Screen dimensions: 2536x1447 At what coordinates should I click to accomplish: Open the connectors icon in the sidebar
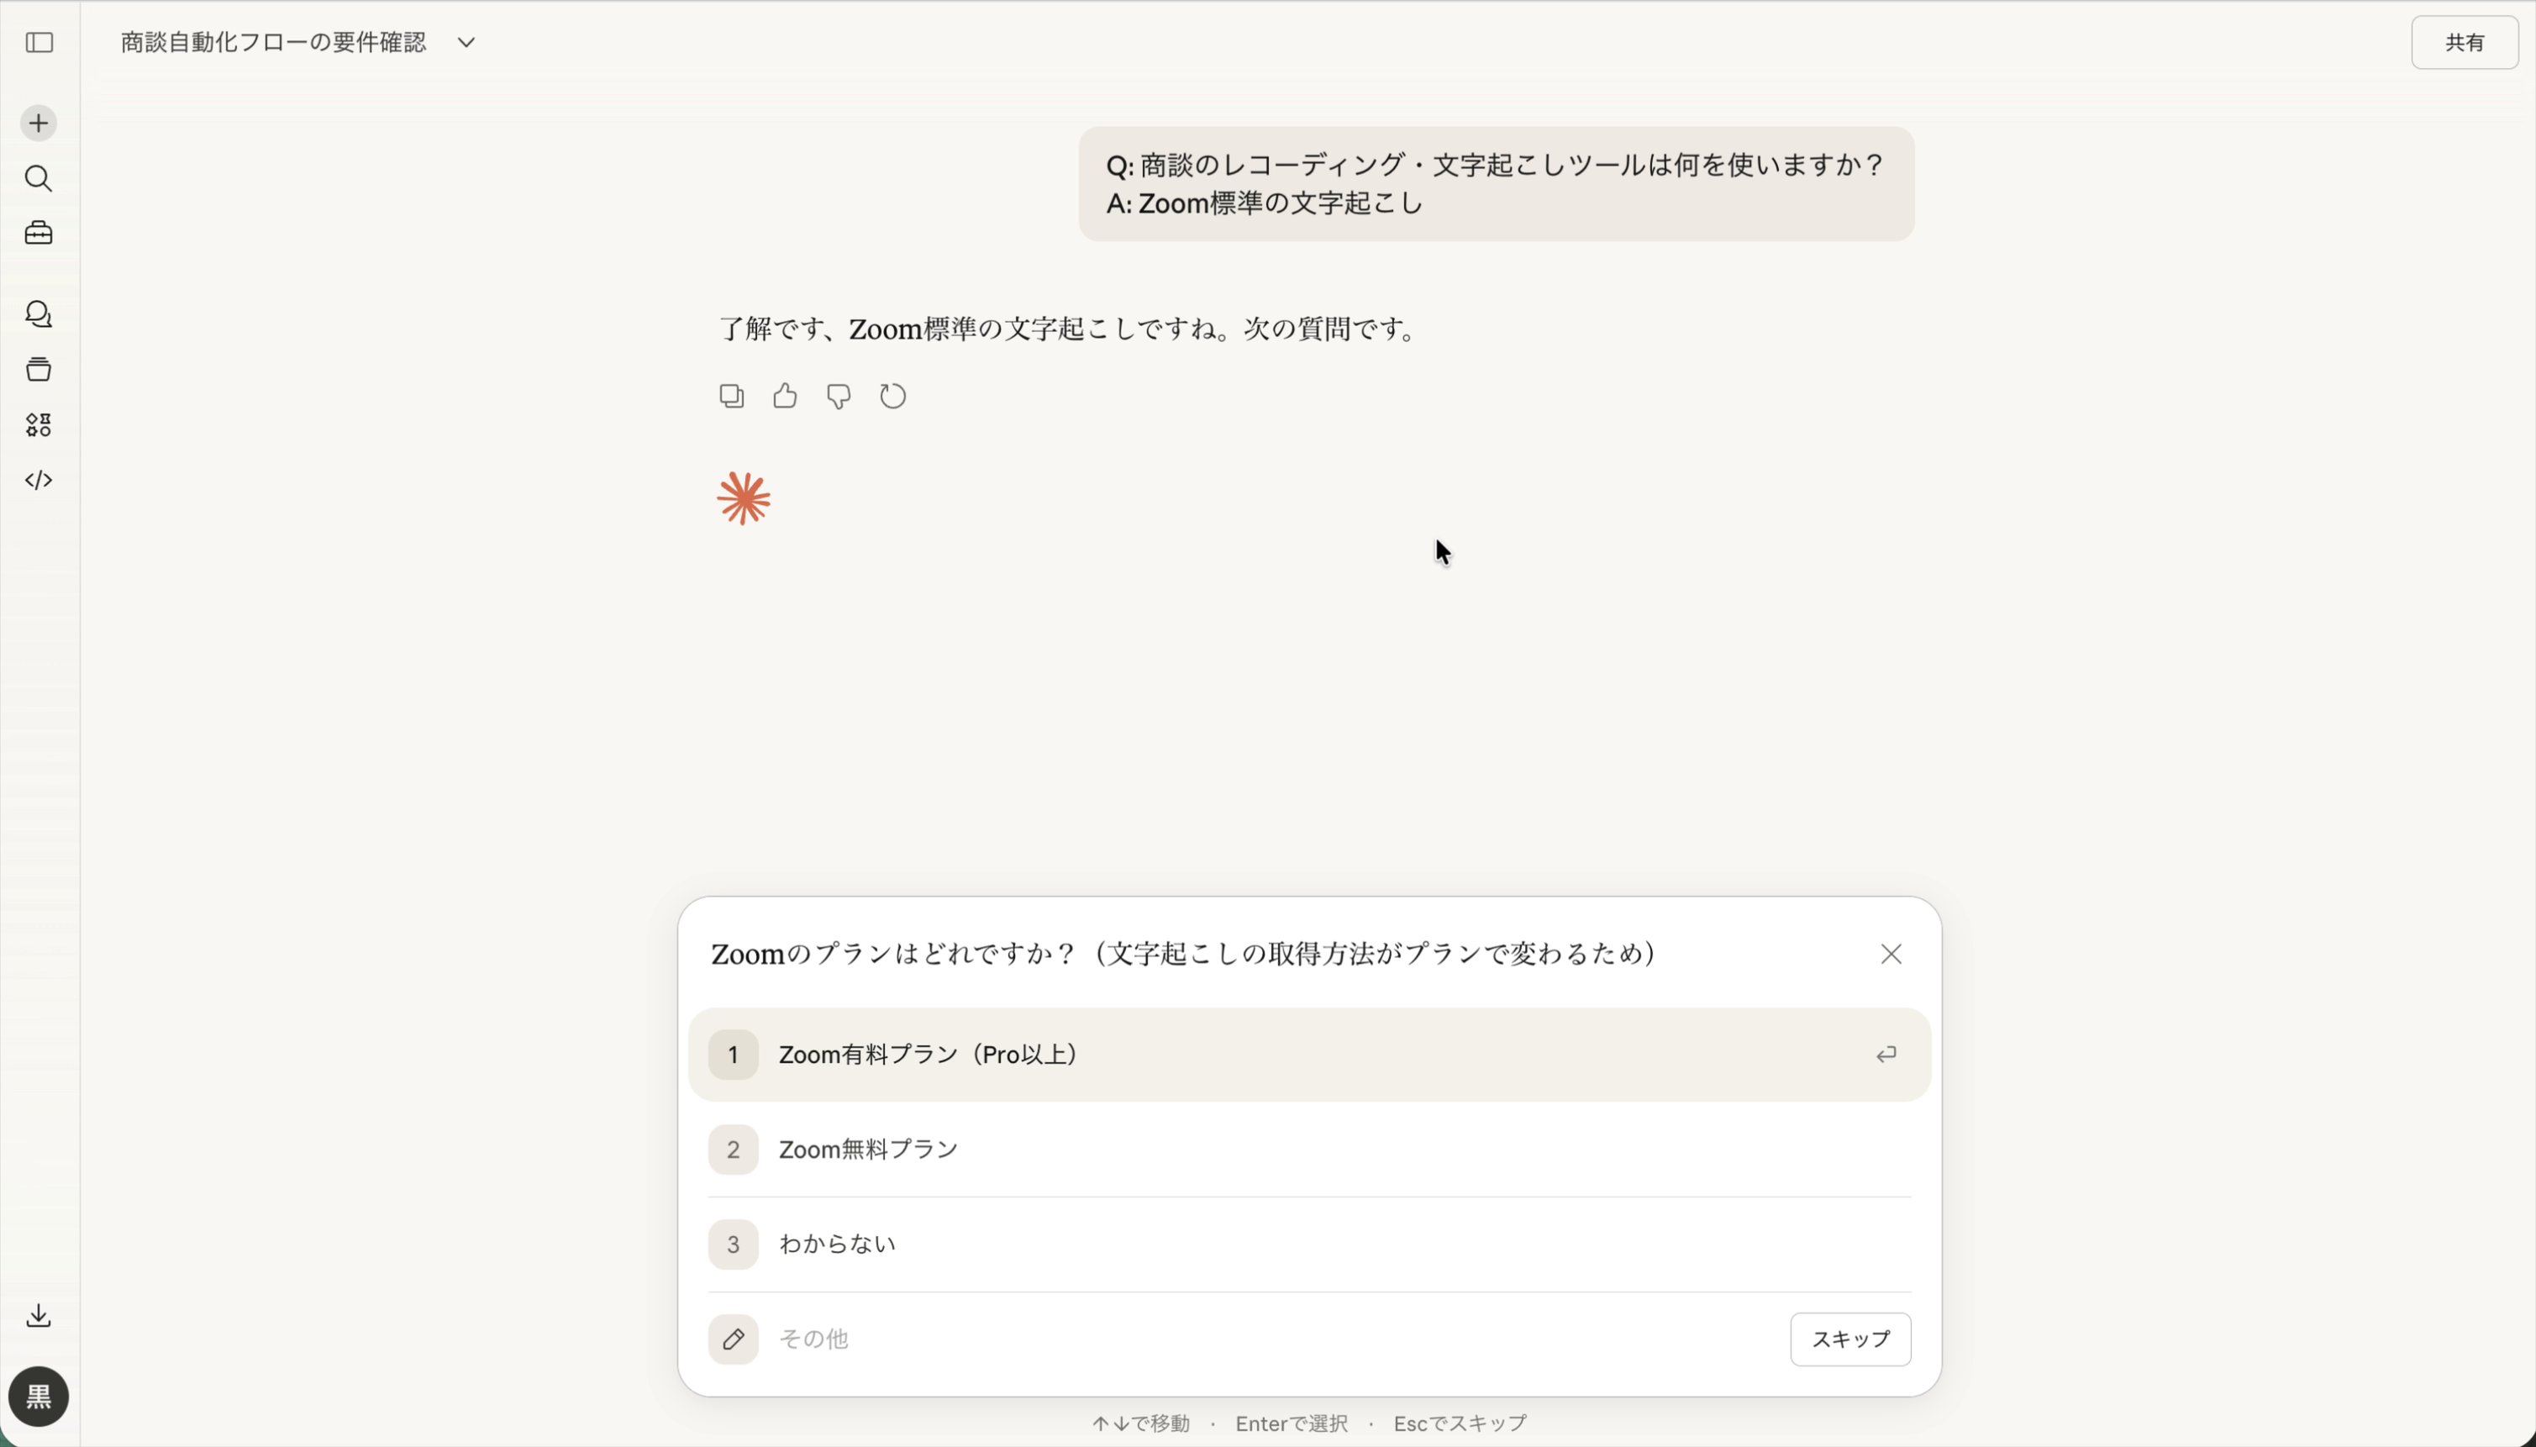(39, 425)
